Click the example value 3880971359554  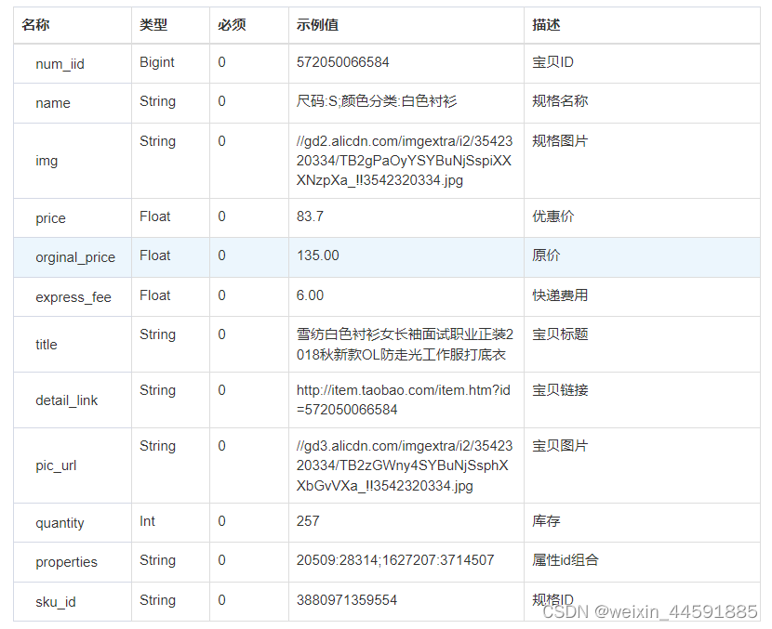tap(347, 600)
